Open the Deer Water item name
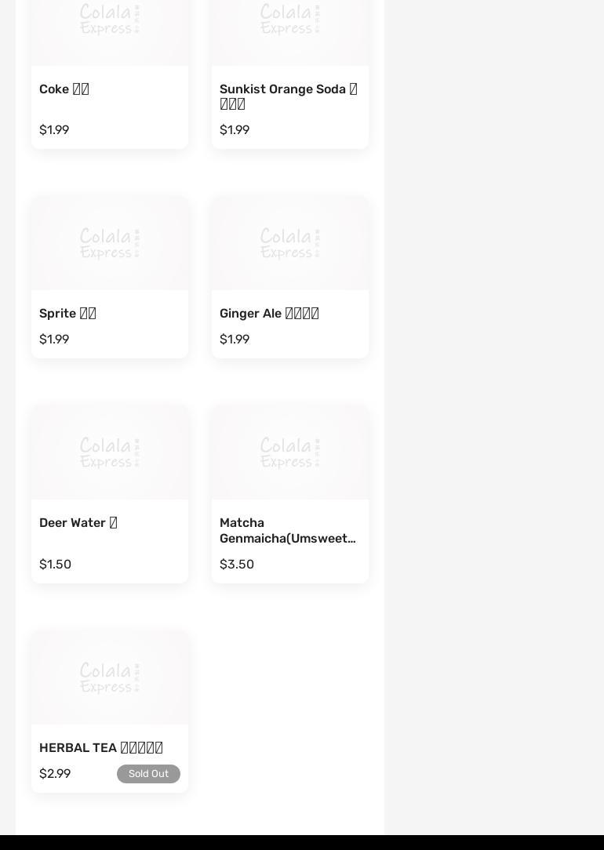The width and height of the screenshot is (604, 850). [78, 523]
